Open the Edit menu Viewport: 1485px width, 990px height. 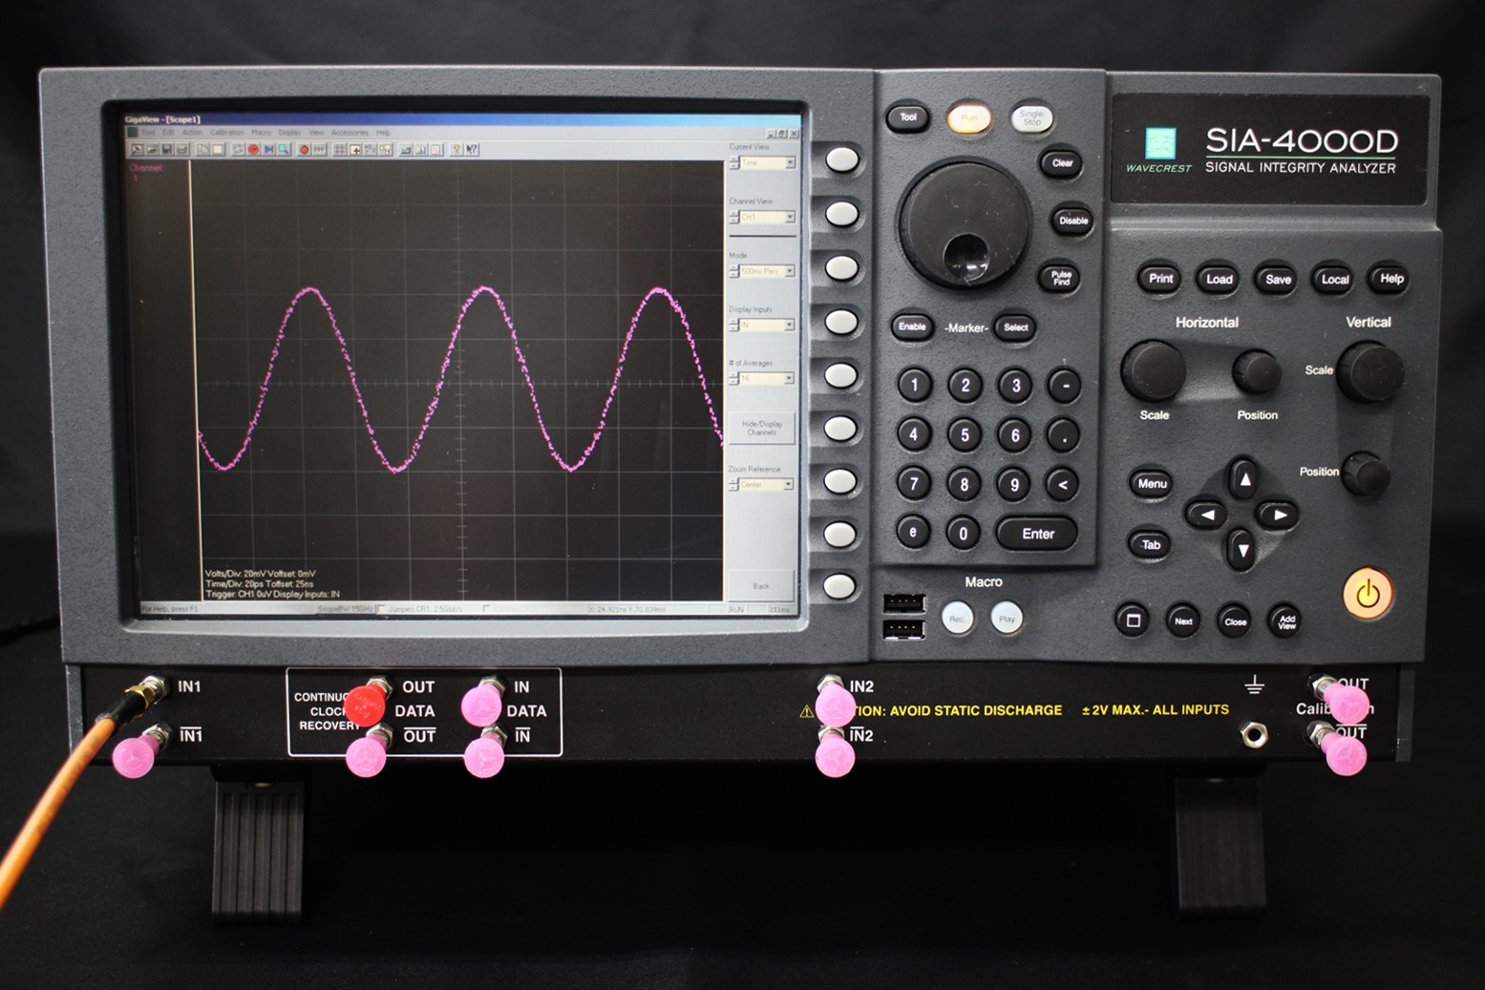(168, 133)
